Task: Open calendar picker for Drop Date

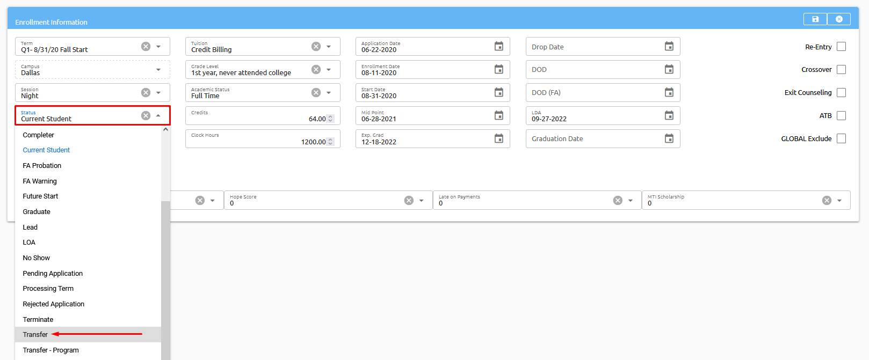Action: pos(669,47)
